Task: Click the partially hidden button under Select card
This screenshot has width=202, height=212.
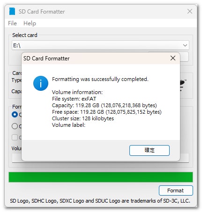Action: pos(184,57)
